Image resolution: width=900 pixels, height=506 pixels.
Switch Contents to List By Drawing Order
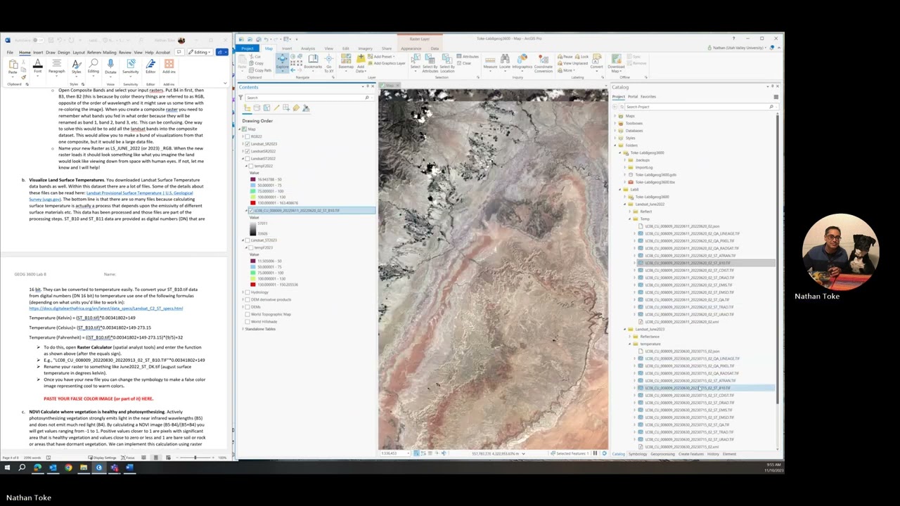(247, 108)
